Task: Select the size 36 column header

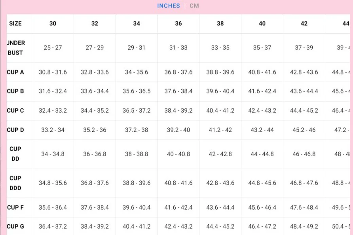Action: 178,23
